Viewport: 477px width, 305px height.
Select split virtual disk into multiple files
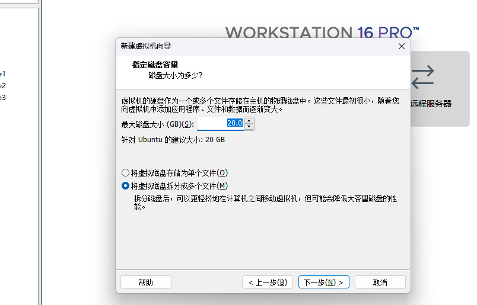click(x=174, y=186)
